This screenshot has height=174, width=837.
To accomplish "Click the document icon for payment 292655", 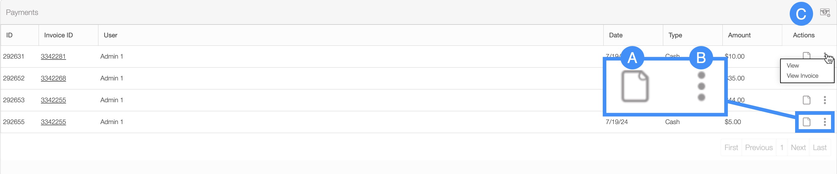I will 806,122.
